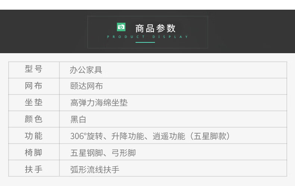Click the 弧形流线扶手 value text
Viewport: 295px width, 186px height.
95,170
